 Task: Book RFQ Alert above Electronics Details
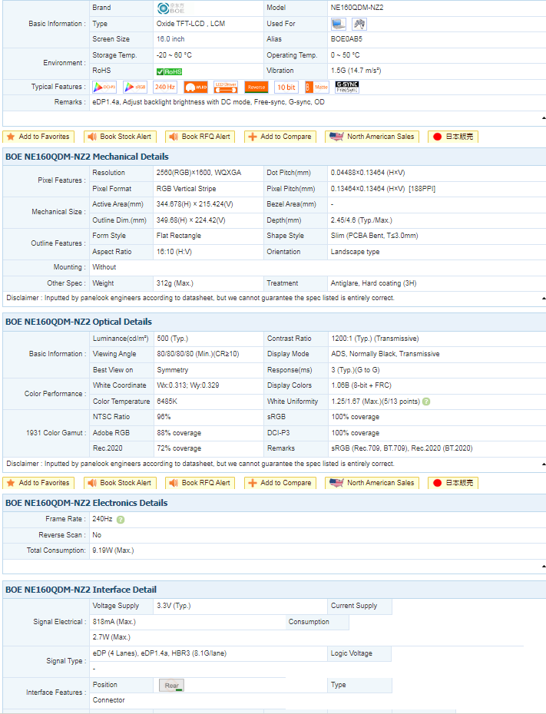click(x=200, y=483)
